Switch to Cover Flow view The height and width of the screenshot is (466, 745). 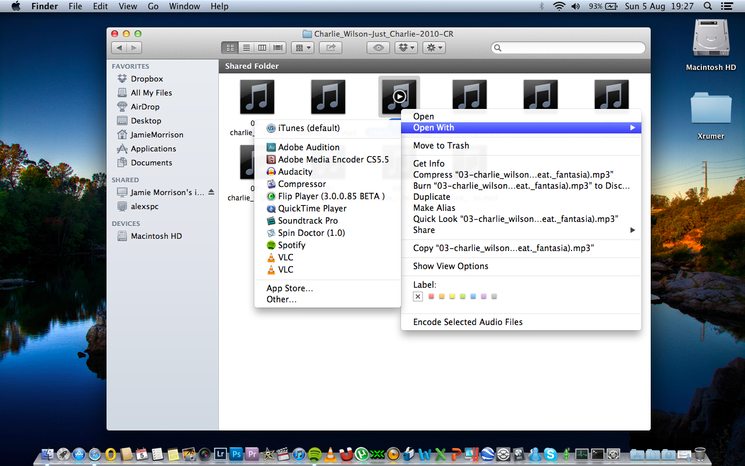[278, 48]
